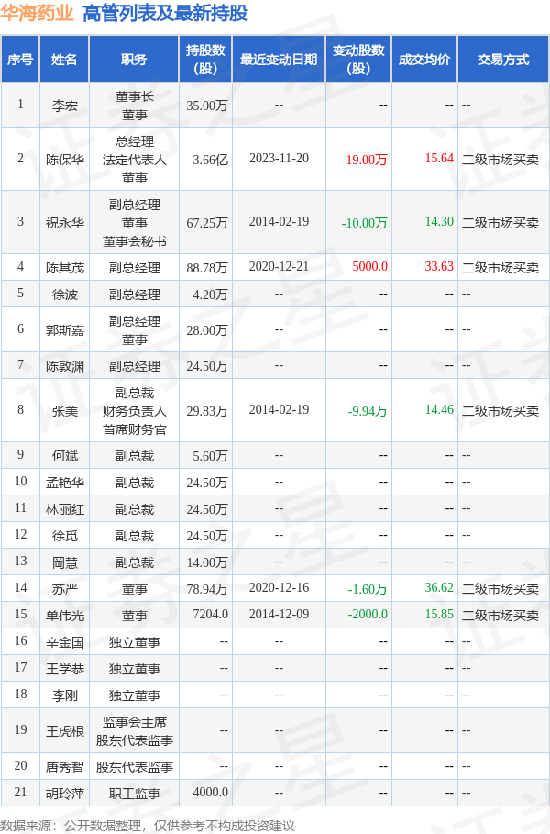This screenshot has width=550, height=834.
Task: Click the 5.60万 shareholding value
Action: (x=211, y=456)
